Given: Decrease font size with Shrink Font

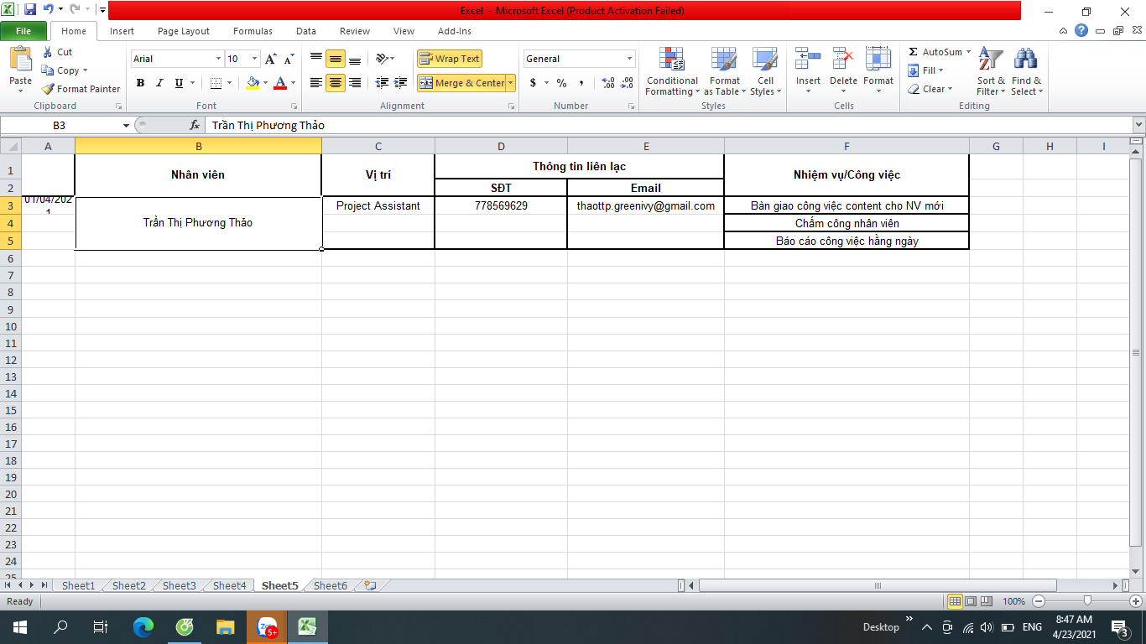Looking at the screenshot, I should point(289,59).
